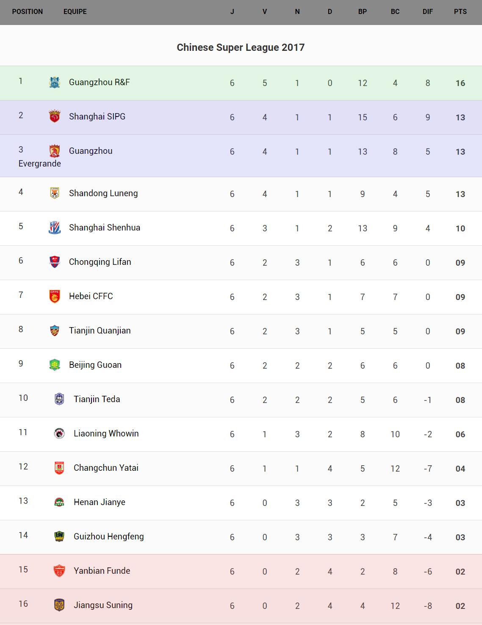Image resolution: width=482 pixels, height=625 pixels.
Task: Select the Henan Jianye team name
Action: [x=100, y=502]
